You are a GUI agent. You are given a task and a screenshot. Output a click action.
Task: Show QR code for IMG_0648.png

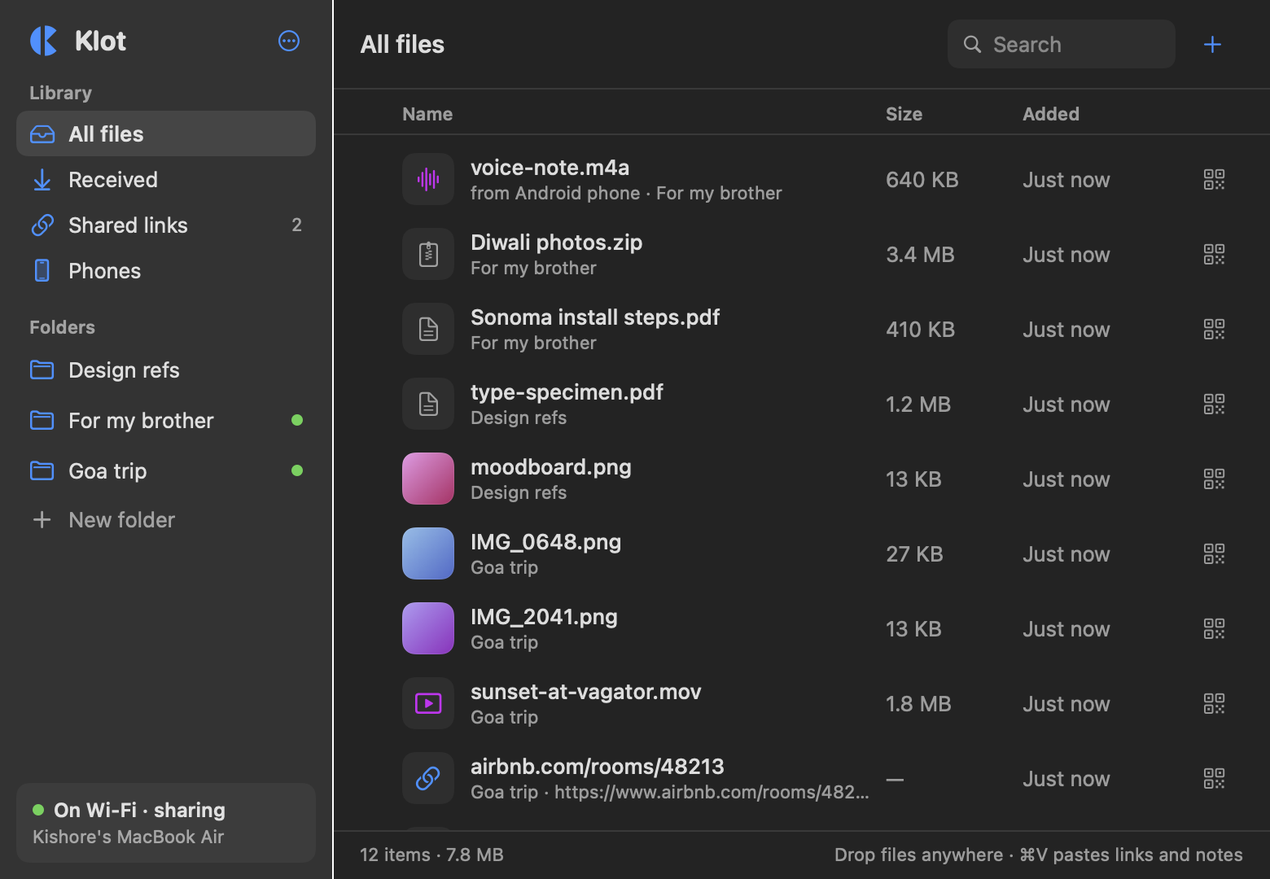click(1214, 553)
